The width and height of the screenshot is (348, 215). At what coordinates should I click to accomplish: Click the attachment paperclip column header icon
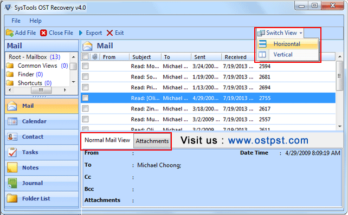click(95, 57)
